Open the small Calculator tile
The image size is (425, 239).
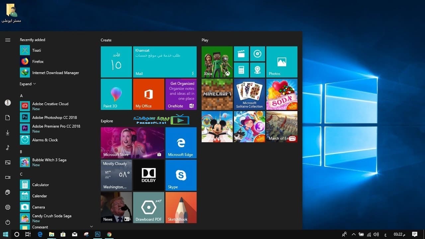pyautogui.click(x=241, y=70)
